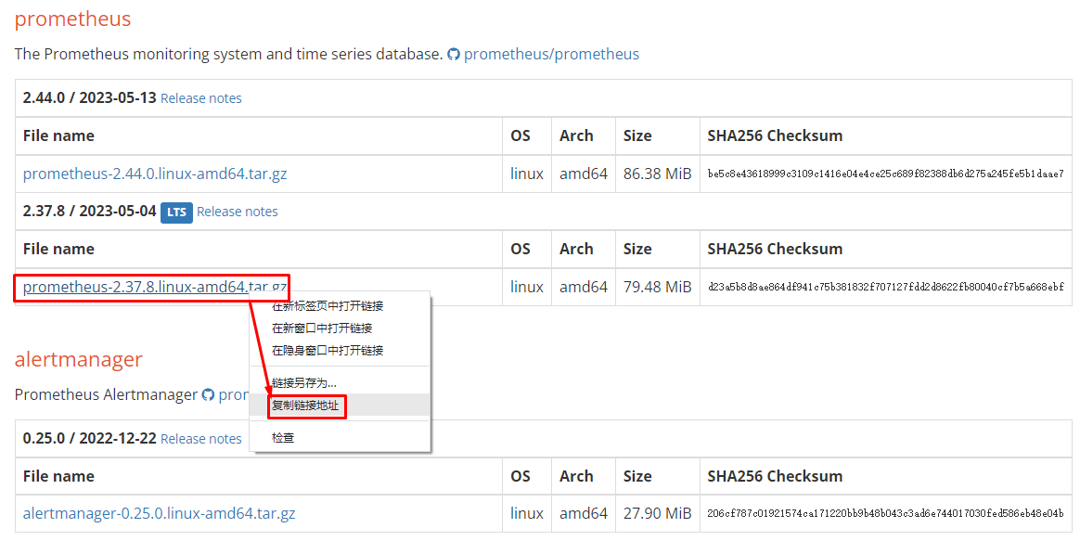Click the SHA256 checksum starting with be5c8e43
This screenshot has height=541, width=1080.
pyautogui.click(x=886, y=174)
